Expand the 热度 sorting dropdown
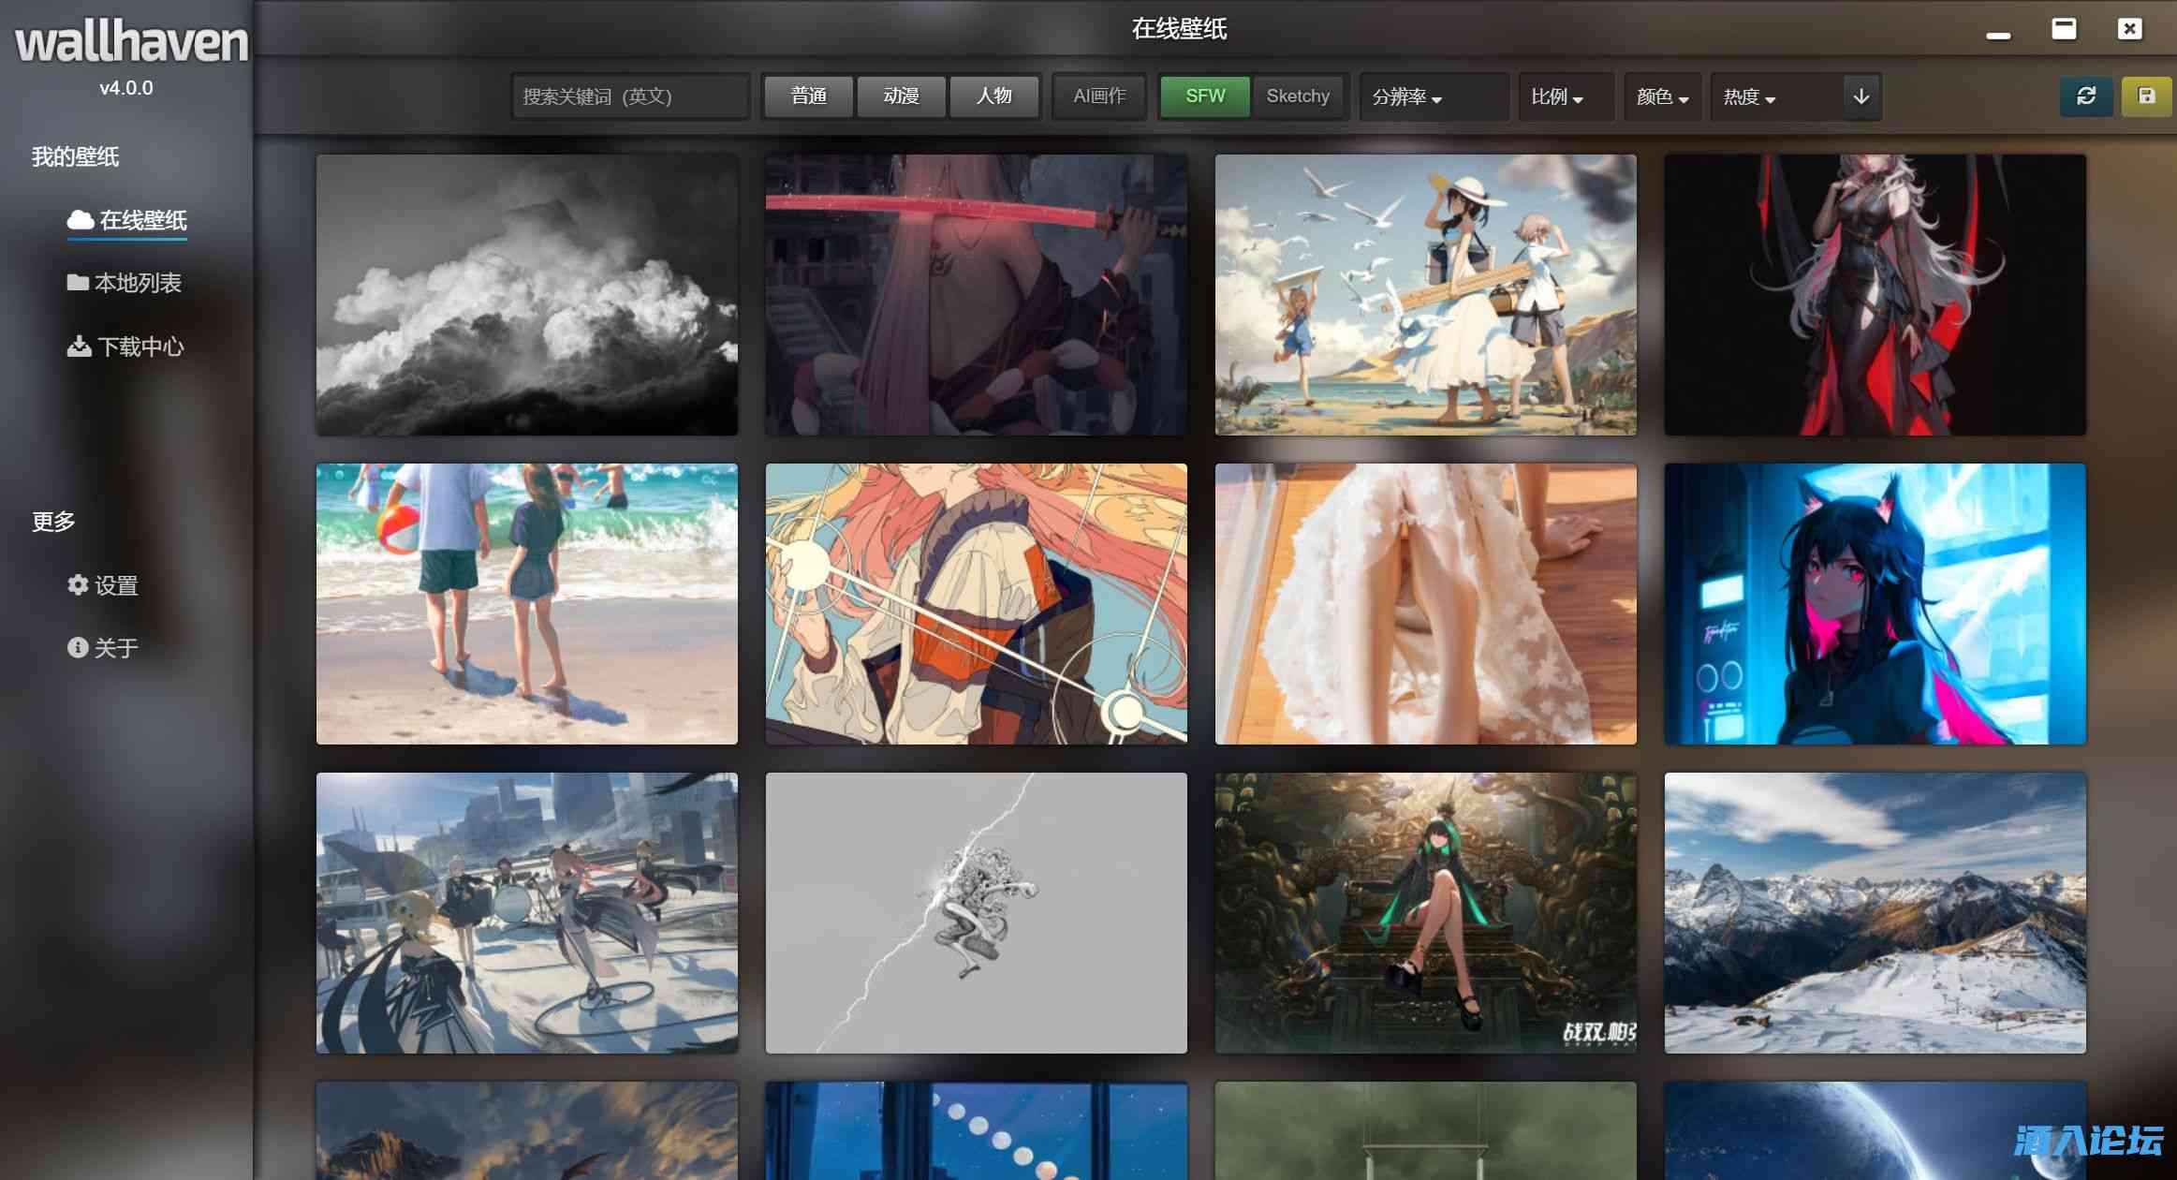 1749,97
